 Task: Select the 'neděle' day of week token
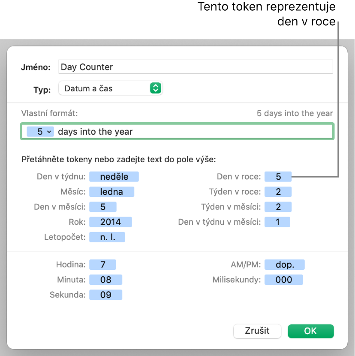coord(114,176)
